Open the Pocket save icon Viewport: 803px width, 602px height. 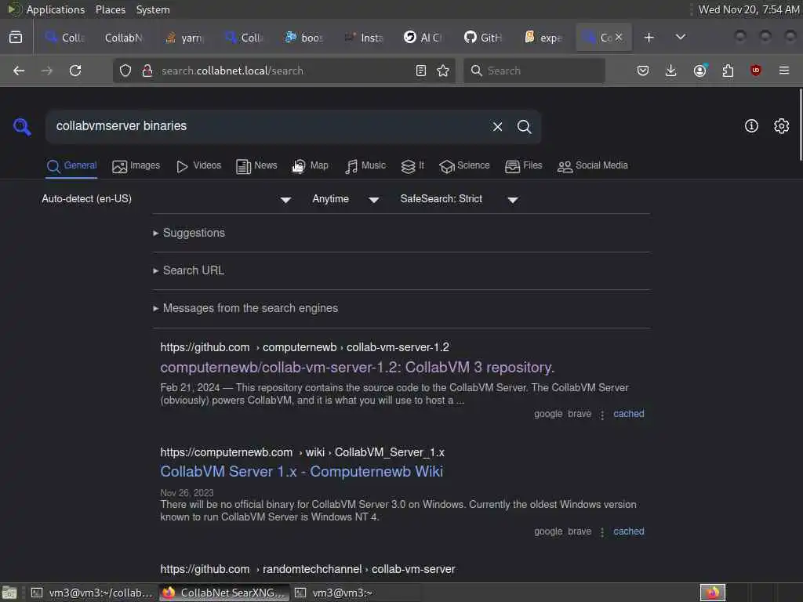(x=643, y=71)
